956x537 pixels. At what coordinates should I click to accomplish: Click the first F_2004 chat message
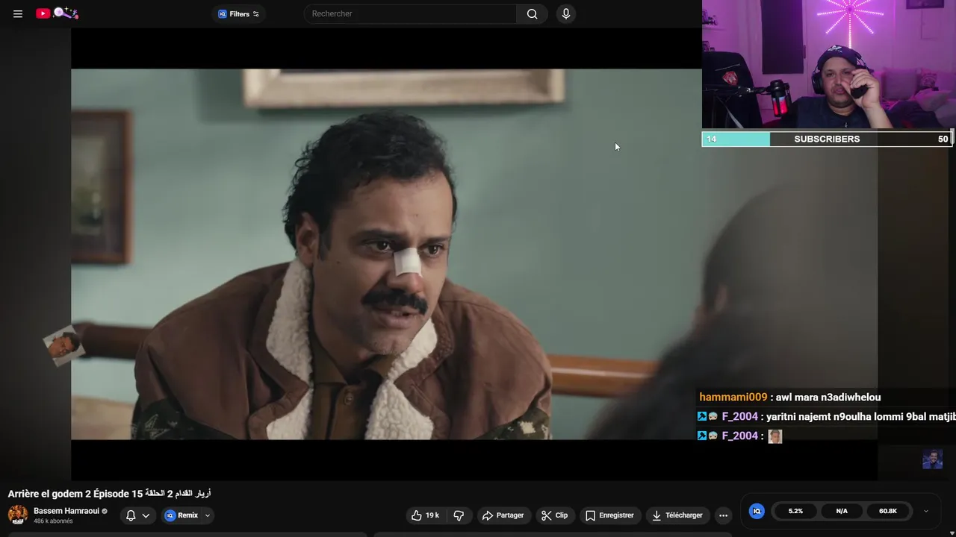pos(827,417)
